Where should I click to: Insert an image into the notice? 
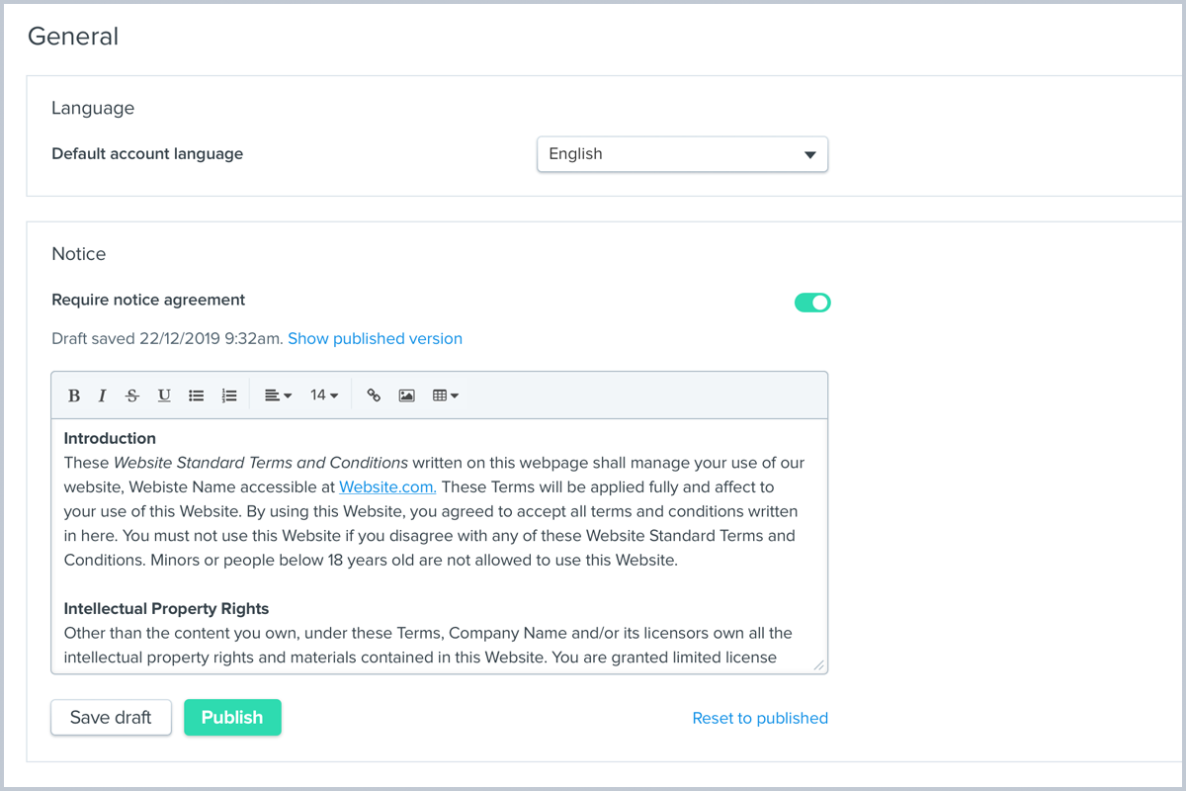(406, 395)
